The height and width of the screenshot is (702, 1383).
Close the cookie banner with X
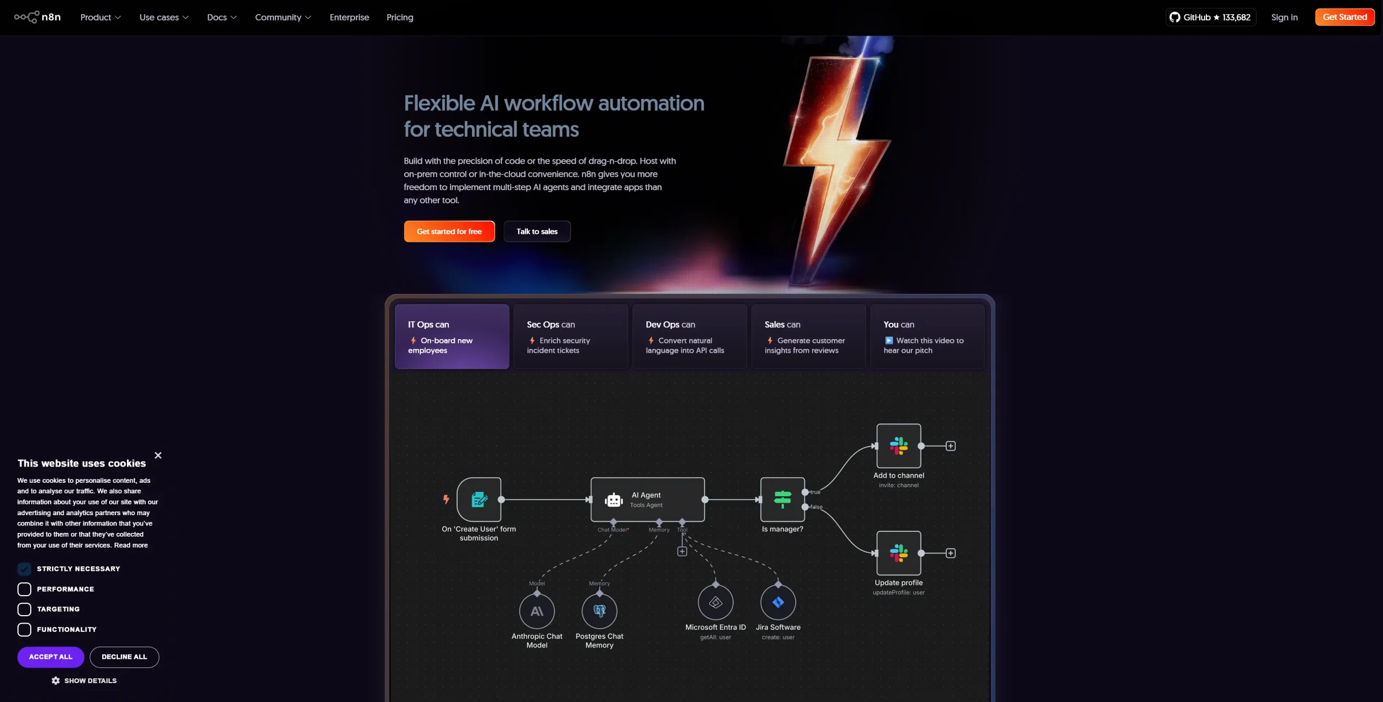(x=158, y=456)
